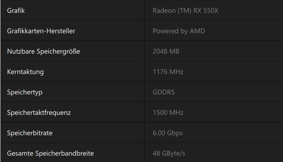The width and height of the screenshot is (283, 162).
Task: Select the 1176 MHz core clock value
Action: click(168, 72)
